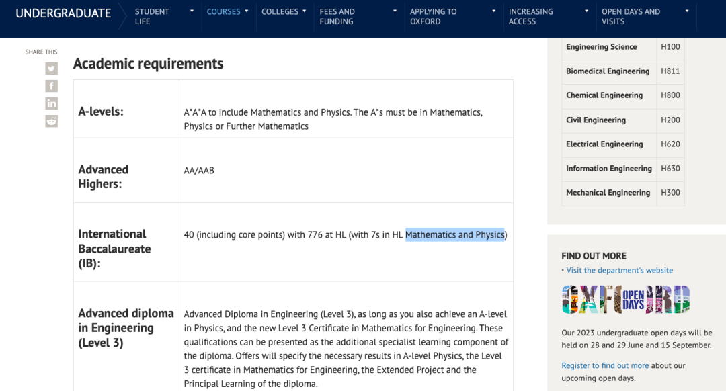Select the Fees and Funding menu
Viewport: 726px width, 391px height.
coord(337,16)
